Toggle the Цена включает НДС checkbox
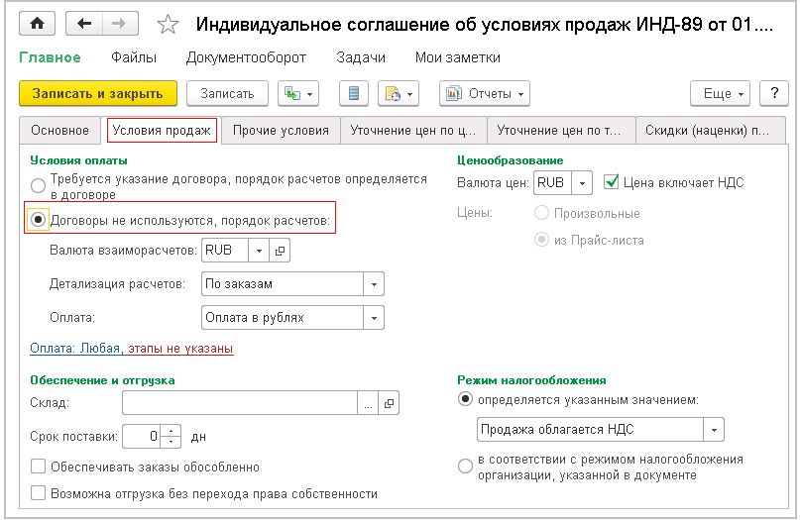The image size is (800, 520). (x=611, y=182)
